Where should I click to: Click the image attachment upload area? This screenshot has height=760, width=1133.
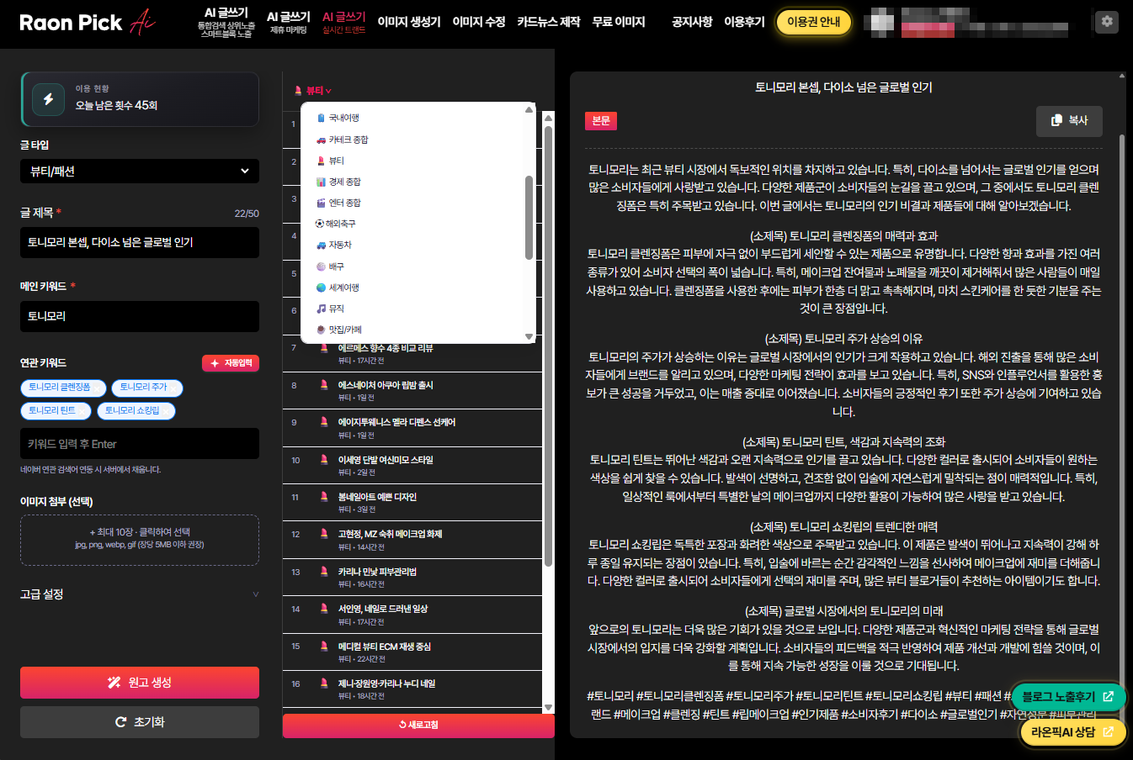coord(140,539)
